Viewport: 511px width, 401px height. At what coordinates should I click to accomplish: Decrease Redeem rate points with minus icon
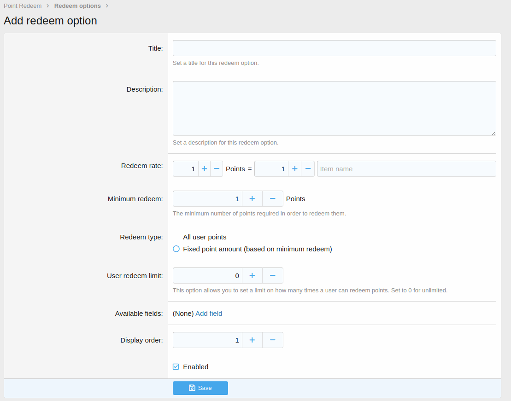(217, 169)
